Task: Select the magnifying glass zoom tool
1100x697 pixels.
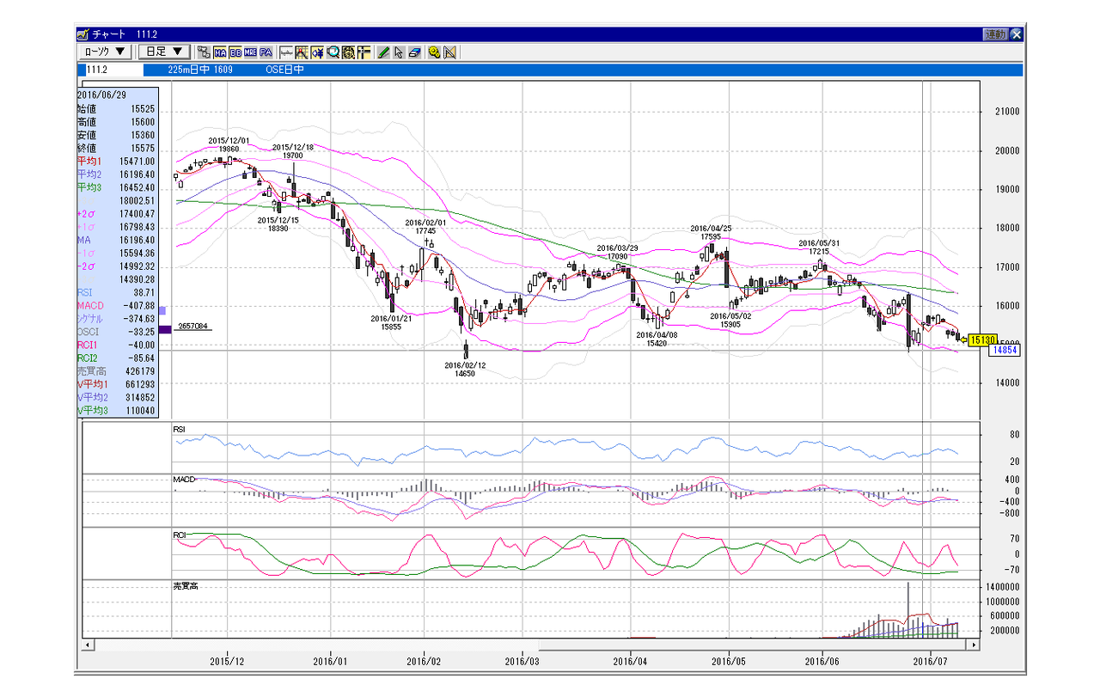Action: point(333,52)
